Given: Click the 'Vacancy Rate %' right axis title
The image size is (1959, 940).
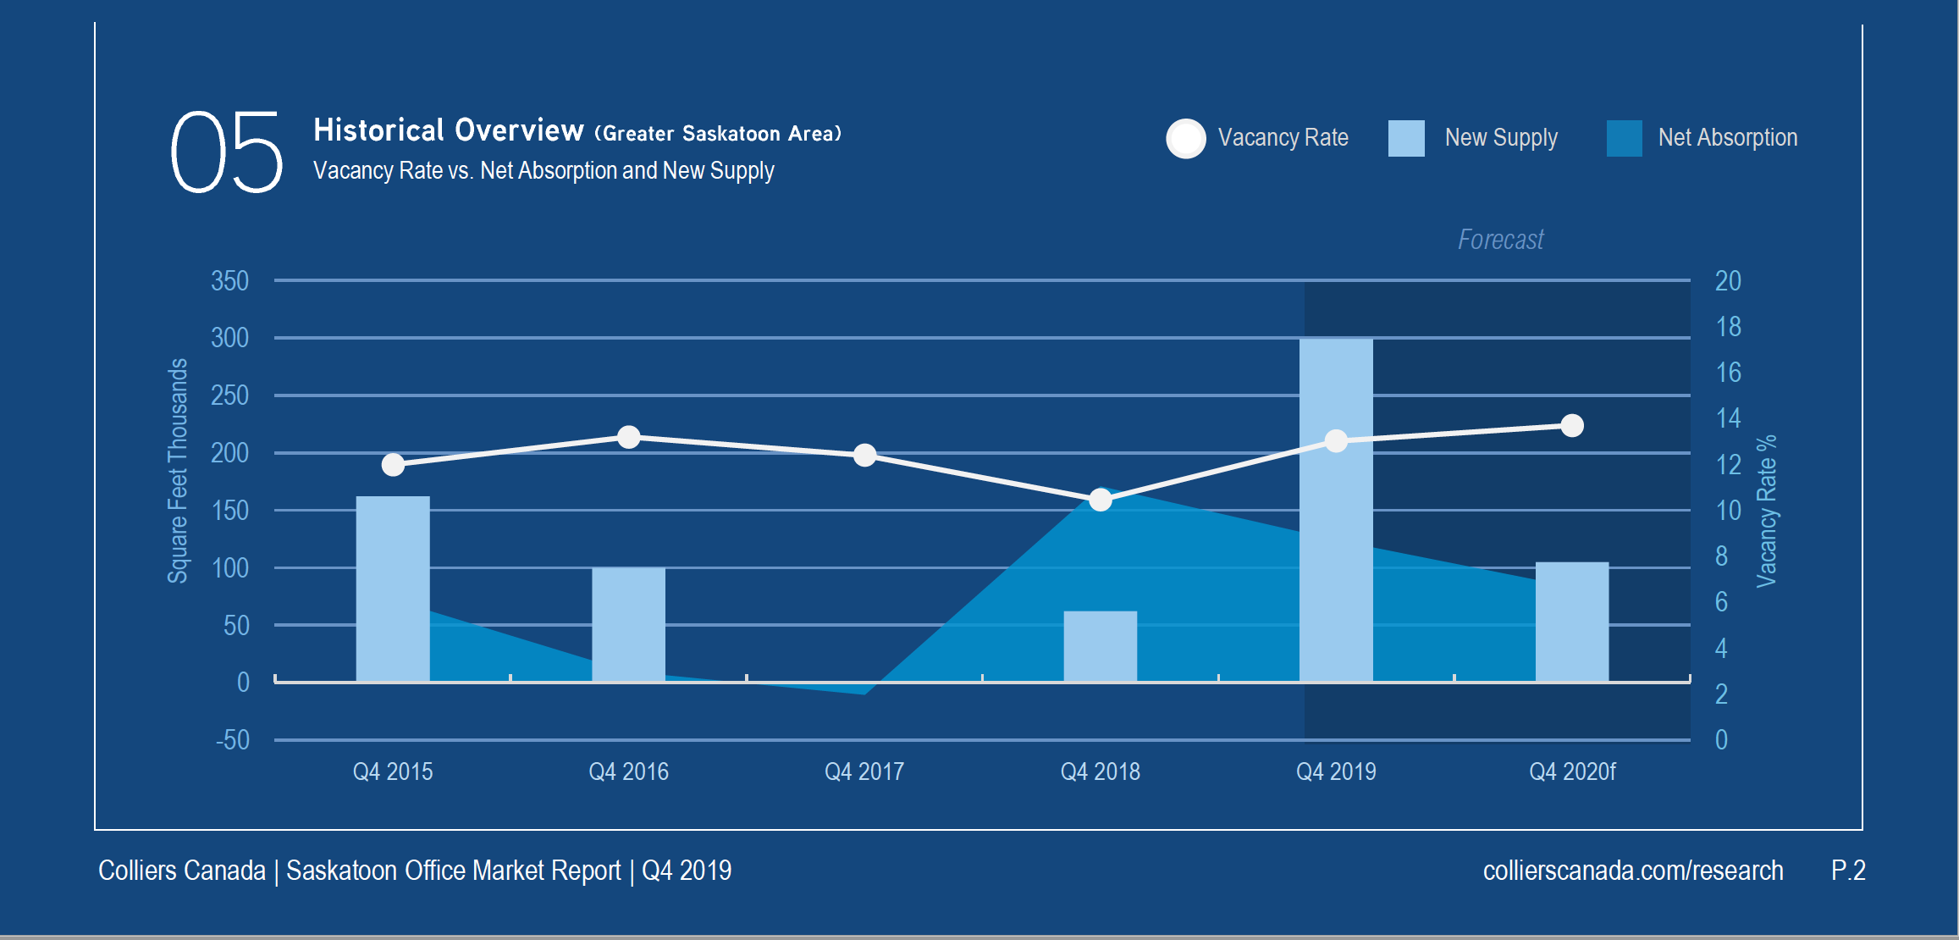Looking at the screenshot, I should point(1766,511).
